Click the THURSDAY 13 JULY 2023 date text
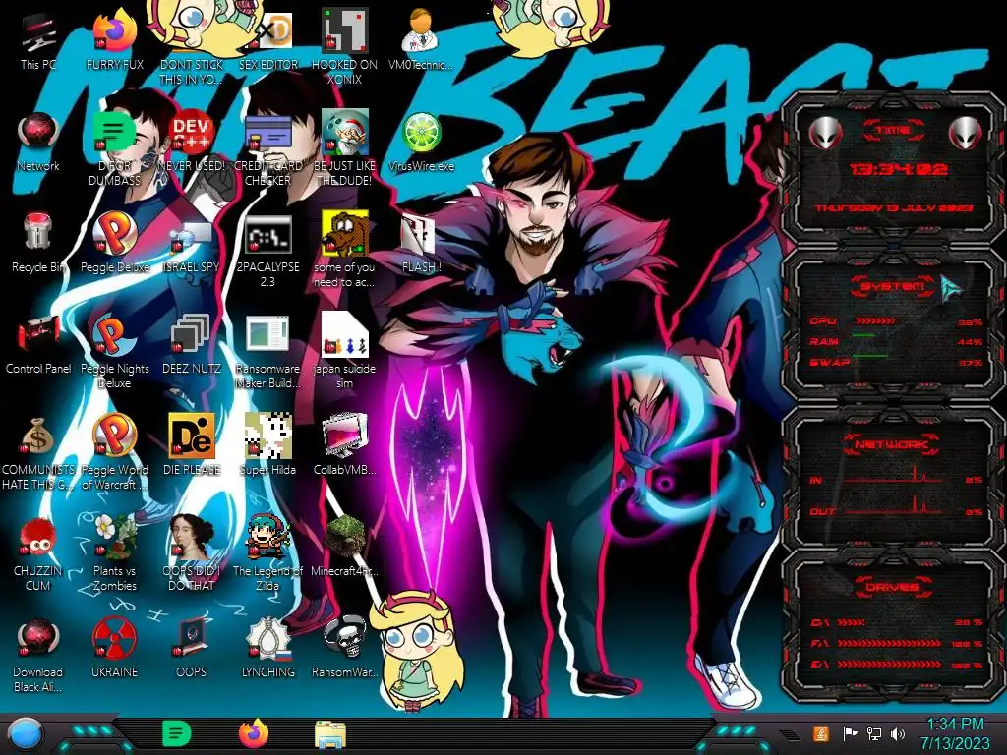1007x755 pixels. click(894, 208)
